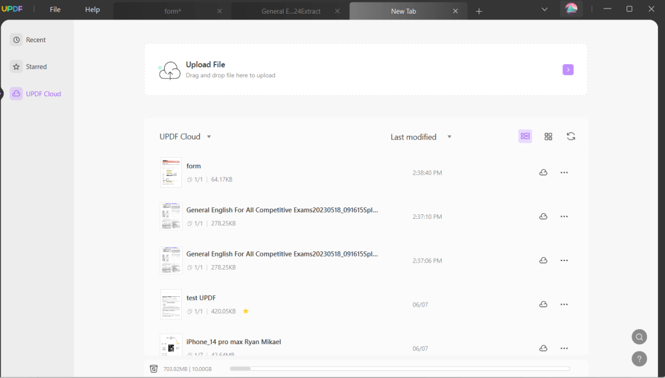Click cloud icon for the 2:37:06 PM file
The image size is (665, 378).
tap(544, 260)
